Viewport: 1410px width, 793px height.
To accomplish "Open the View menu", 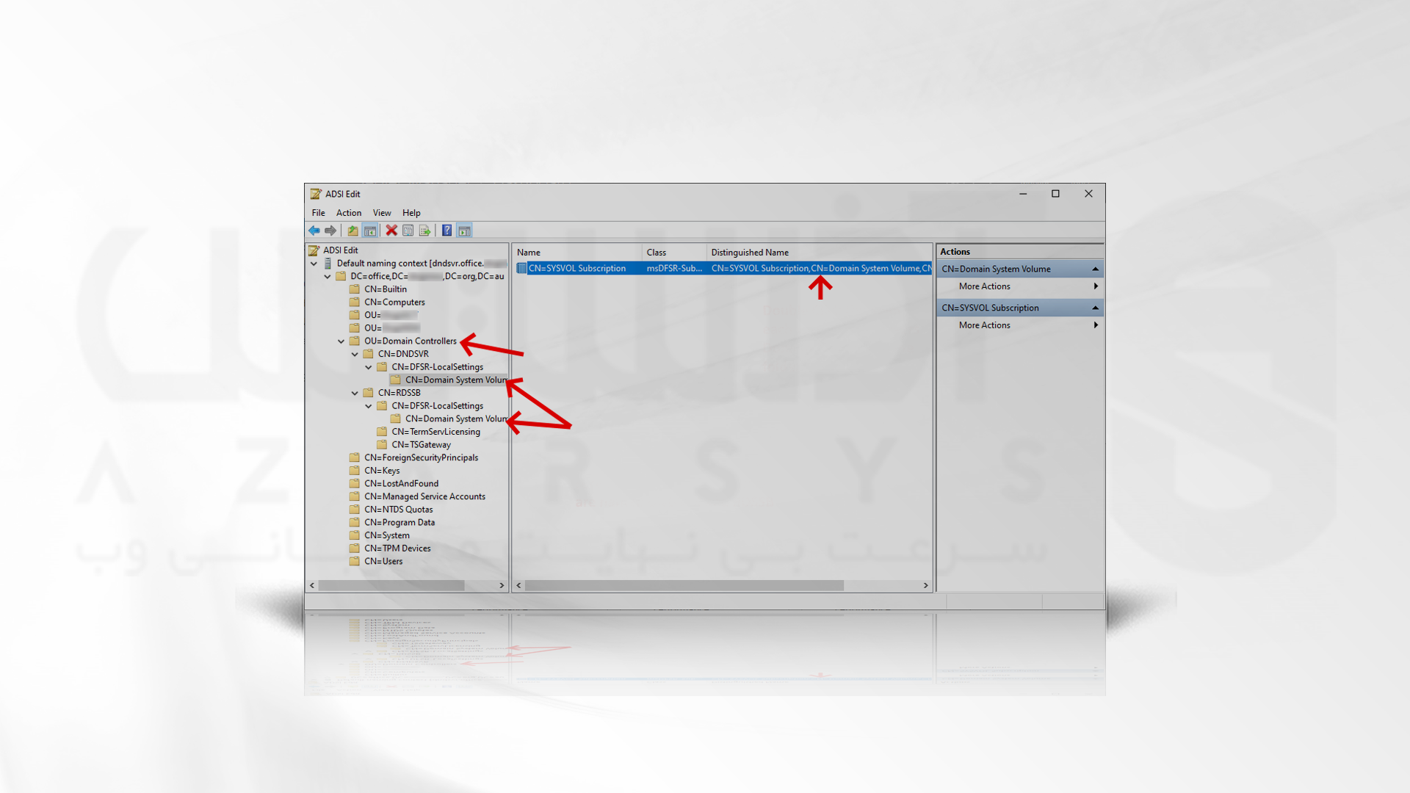I will point(382,213).
